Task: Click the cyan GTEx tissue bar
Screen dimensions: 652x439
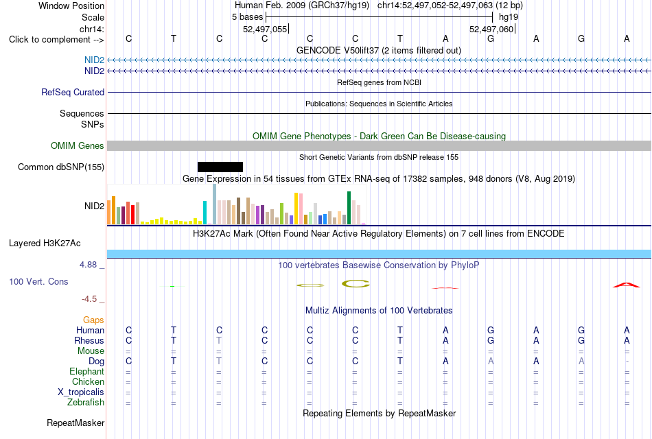Action: coord(205,213)
